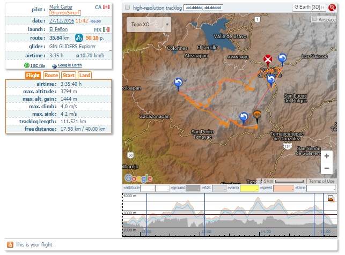The image size is (345, 255).
Task: Click the westernmost blue turnpoint marker
Action: point(178,82)
